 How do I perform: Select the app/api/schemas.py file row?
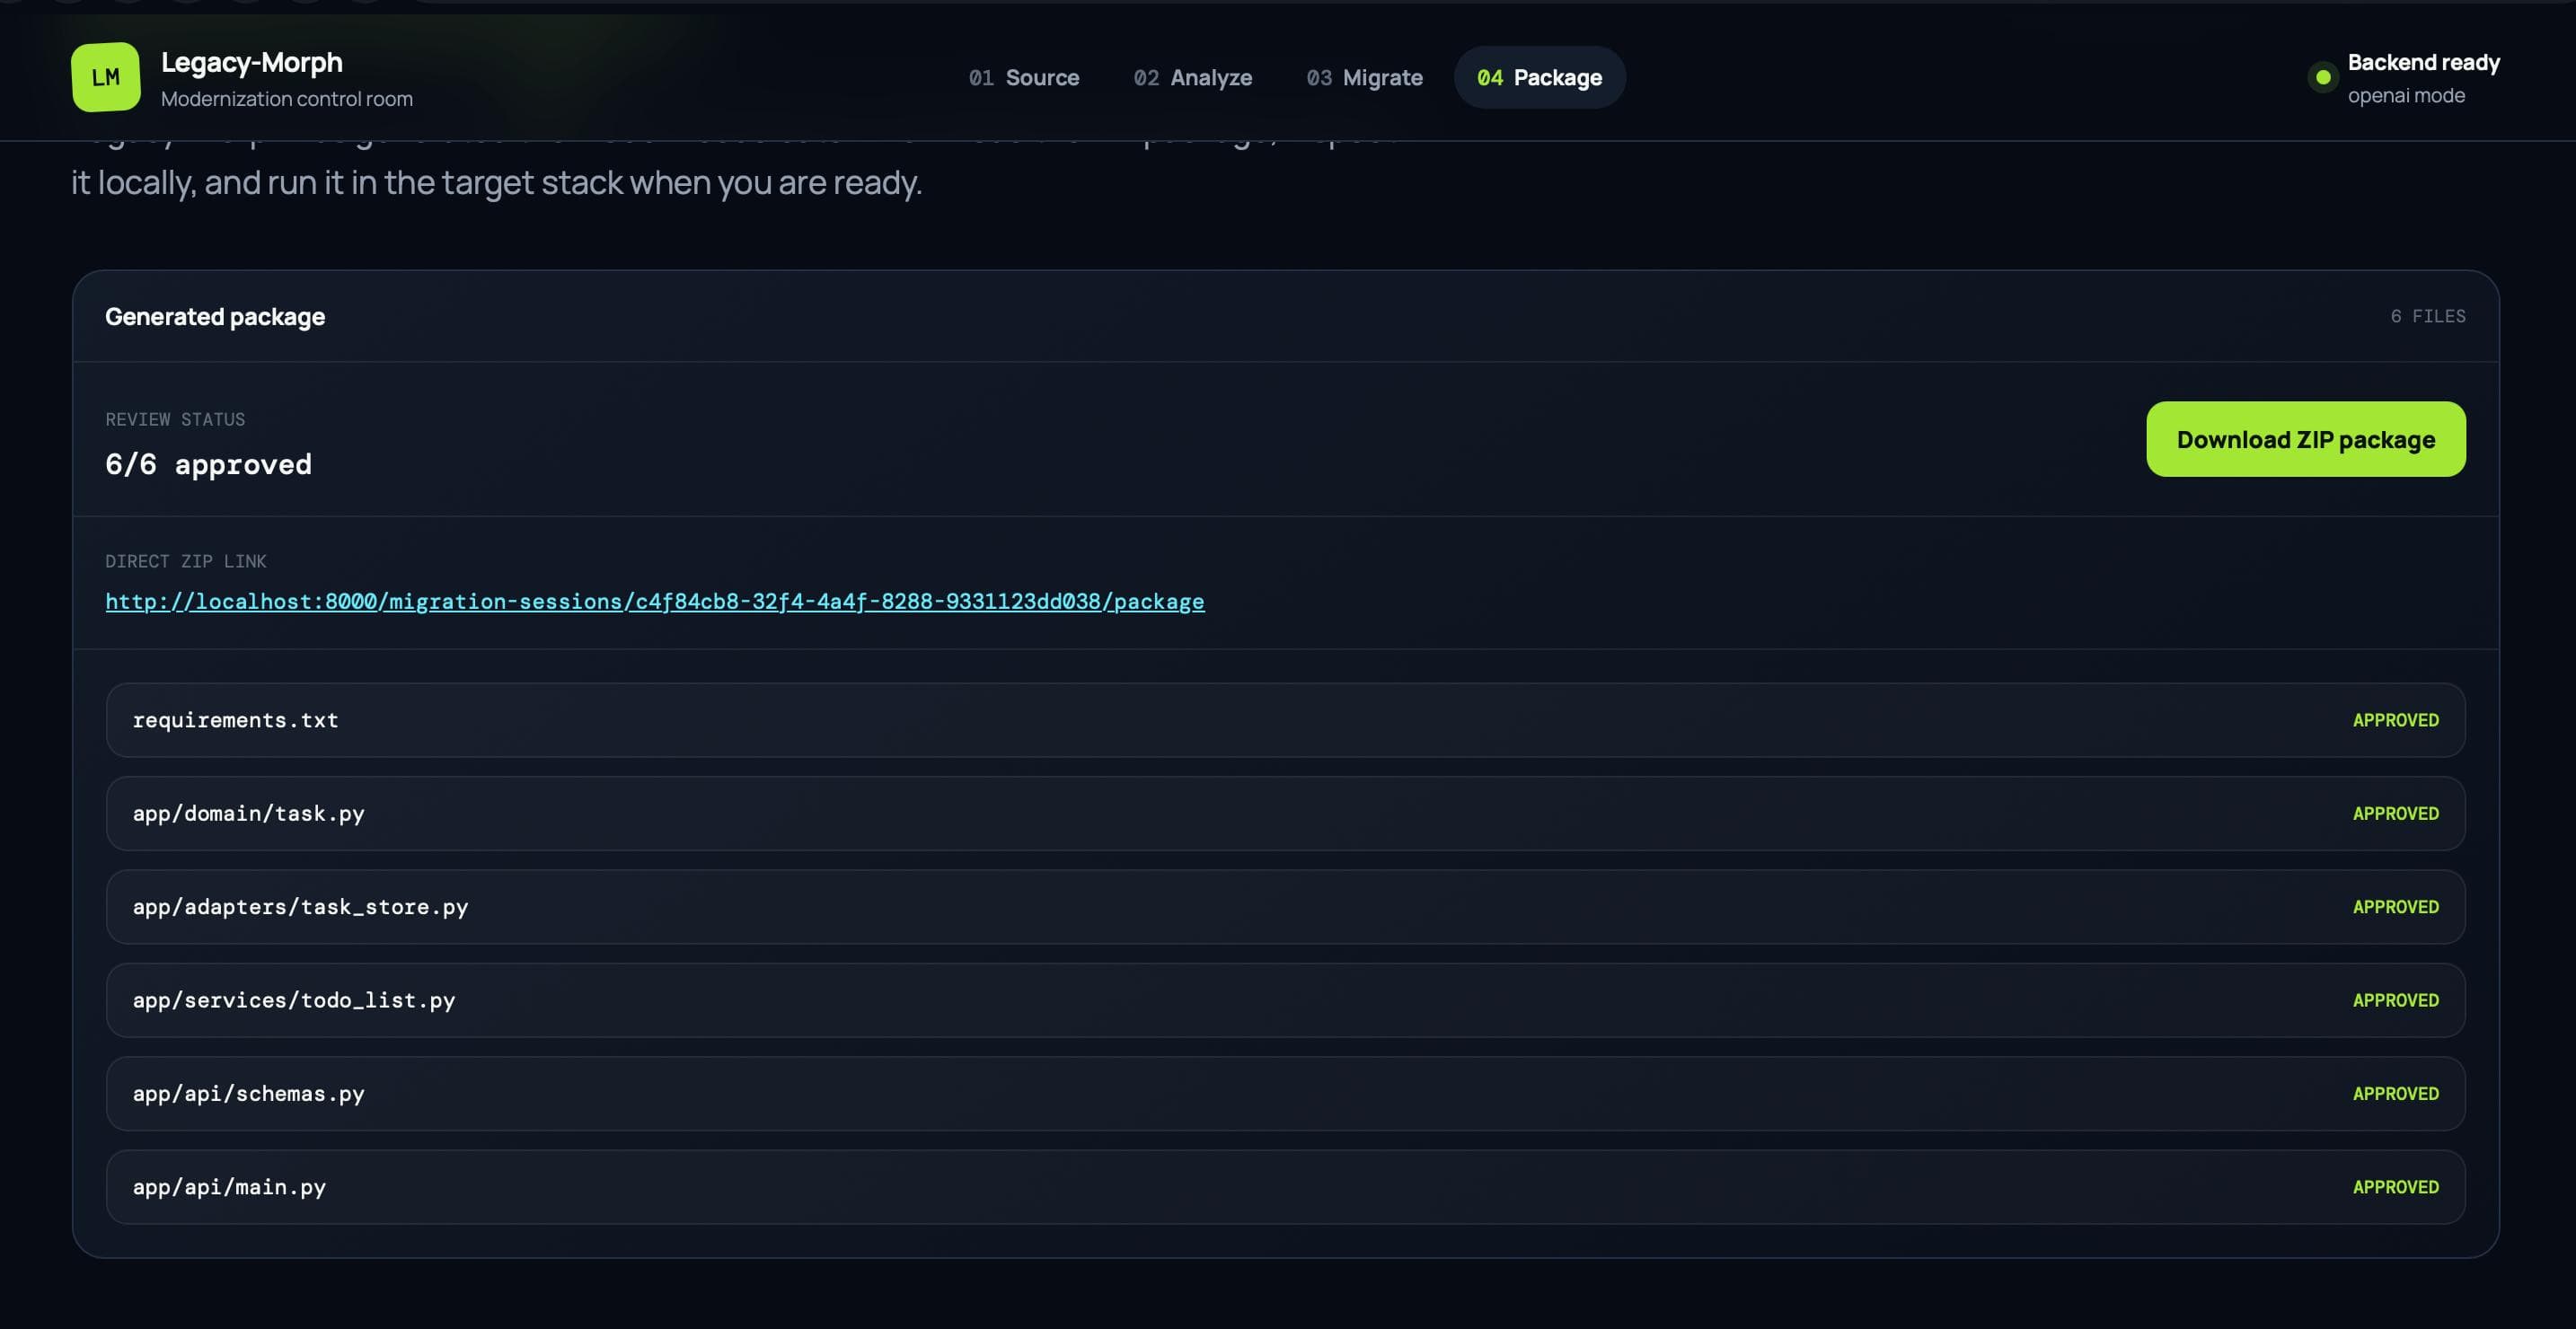click(x=1285, y=1093)
